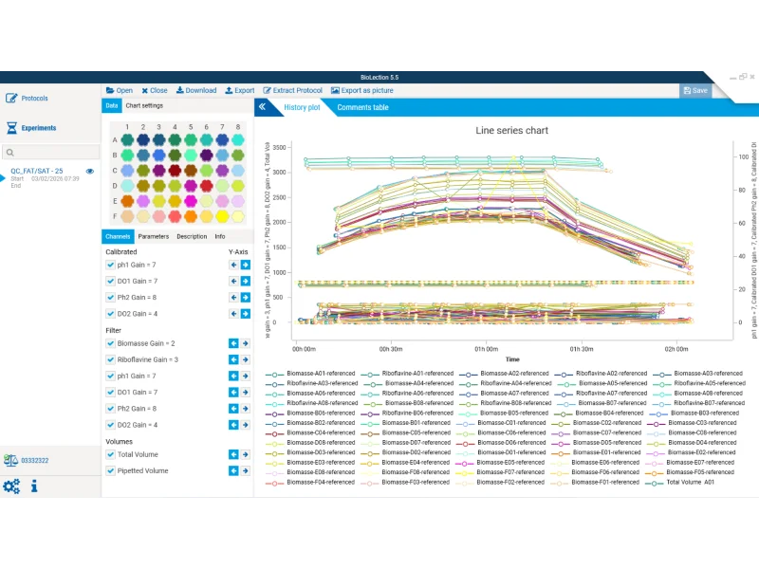Toggle the Riboflavine Gain = 3 checkbox
The width and height of the screenshot is (759, 569).
(110, 359)
